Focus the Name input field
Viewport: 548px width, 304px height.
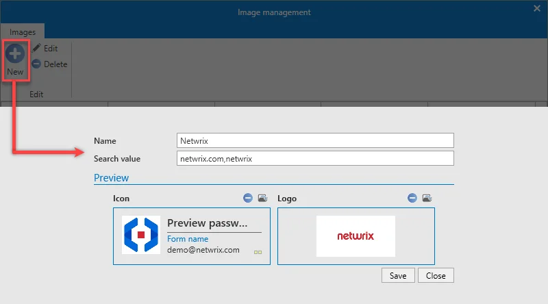315,140
